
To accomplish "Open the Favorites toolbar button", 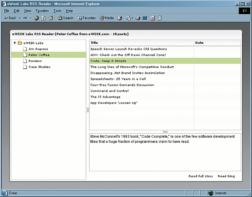I will [x=86, y=18].
